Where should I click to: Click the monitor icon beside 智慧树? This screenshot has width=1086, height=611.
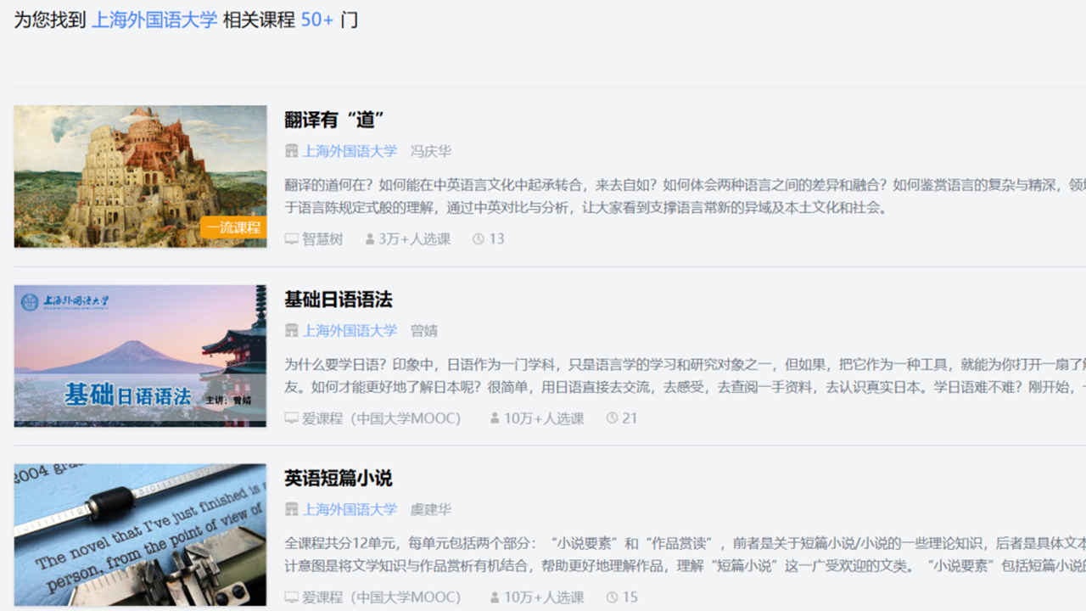click(291, 239)
